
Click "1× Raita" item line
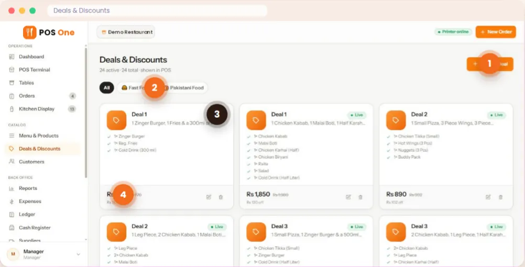(x=261, y=164)
